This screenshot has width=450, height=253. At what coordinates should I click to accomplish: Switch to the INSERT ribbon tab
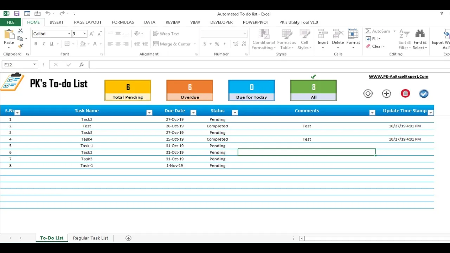[57, 22]
